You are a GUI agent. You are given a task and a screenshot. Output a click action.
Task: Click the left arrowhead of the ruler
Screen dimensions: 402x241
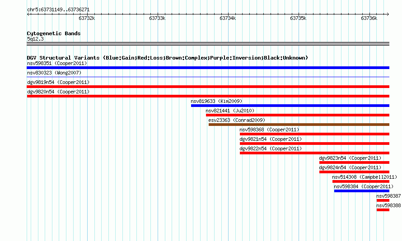[x=28, y=14]
